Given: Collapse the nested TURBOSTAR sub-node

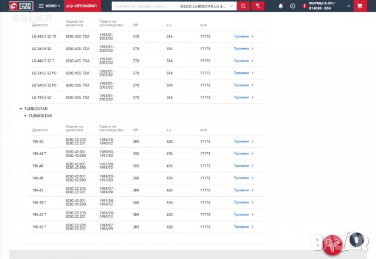Looking at the screenshot, I should coord(25,116).
